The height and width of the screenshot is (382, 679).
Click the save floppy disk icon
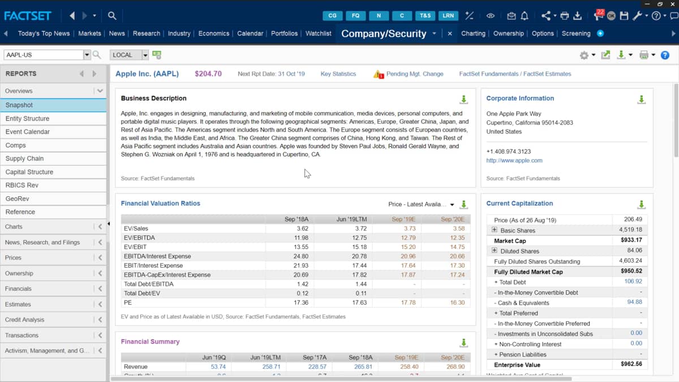point(624,16)
